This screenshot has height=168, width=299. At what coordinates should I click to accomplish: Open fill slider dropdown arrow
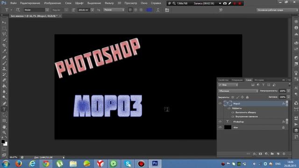pos(289,97)
